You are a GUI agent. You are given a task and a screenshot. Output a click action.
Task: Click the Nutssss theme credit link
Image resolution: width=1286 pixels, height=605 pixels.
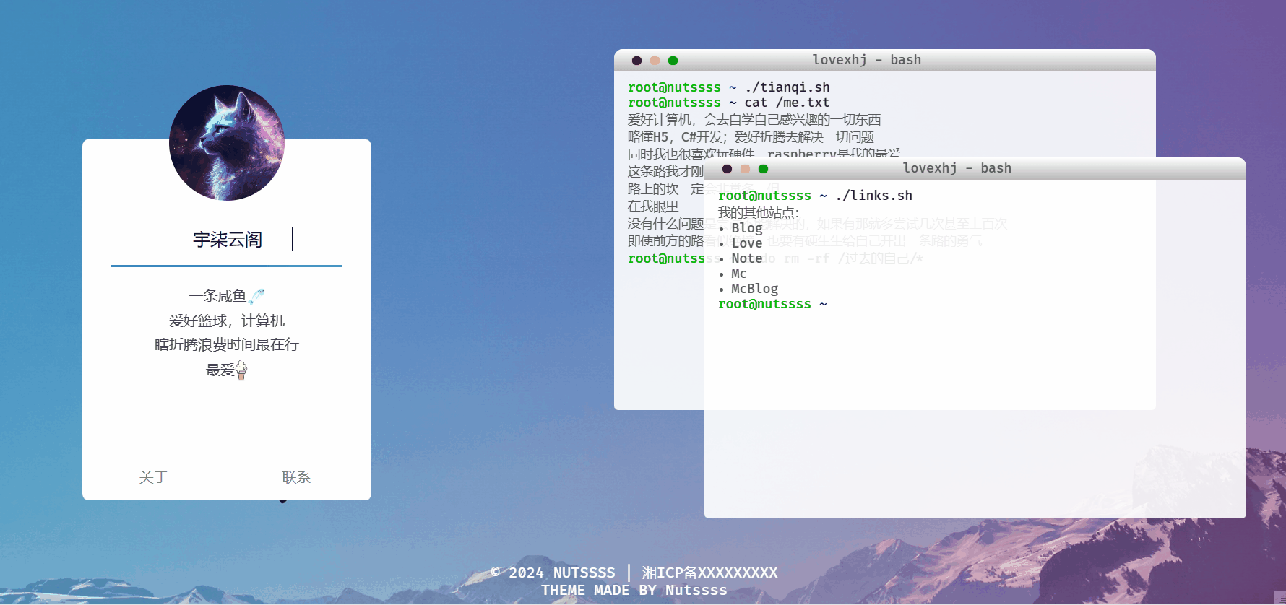(x=696, y=591)
